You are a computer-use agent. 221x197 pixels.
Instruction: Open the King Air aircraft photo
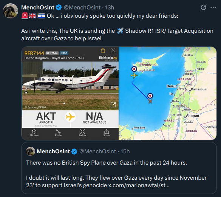70,86
